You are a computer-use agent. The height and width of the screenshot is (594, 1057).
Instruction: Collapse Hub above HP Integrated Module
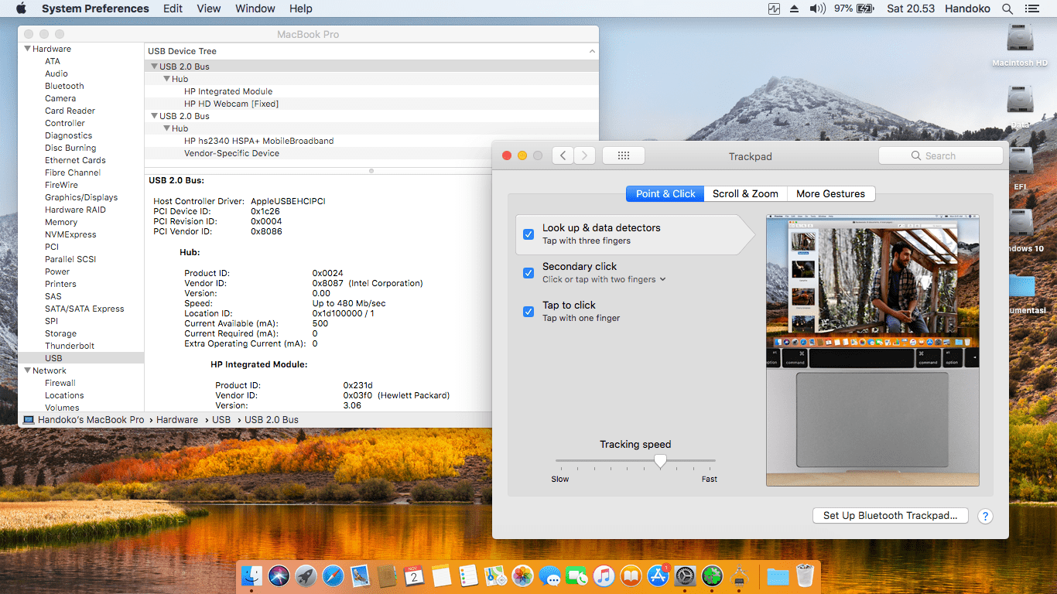click(166, 79)
